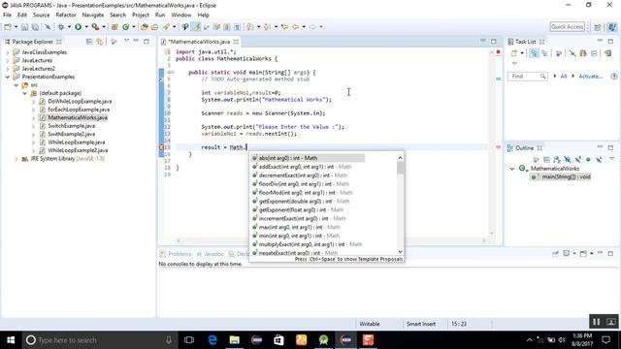Viewport: 621px width, 349px height.
Task: Click the Activate... link in Task List
Action: (590, 76)
